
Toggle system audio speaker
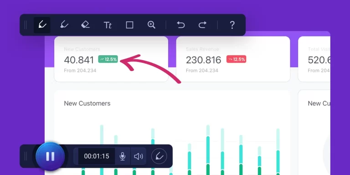pyautogui.click(x=139, y=156)
